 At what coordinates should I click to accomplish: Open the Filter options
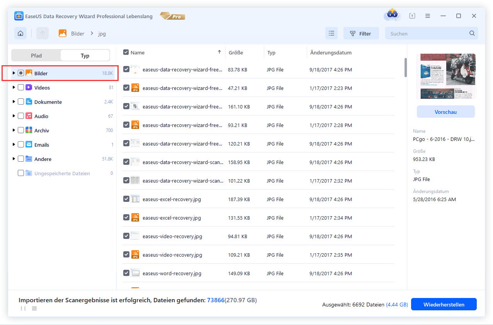coord(361,34)
